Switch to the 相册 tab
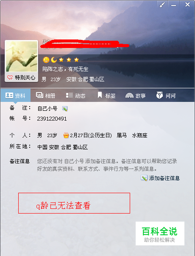Screen dimensions: 195x256 45,96
